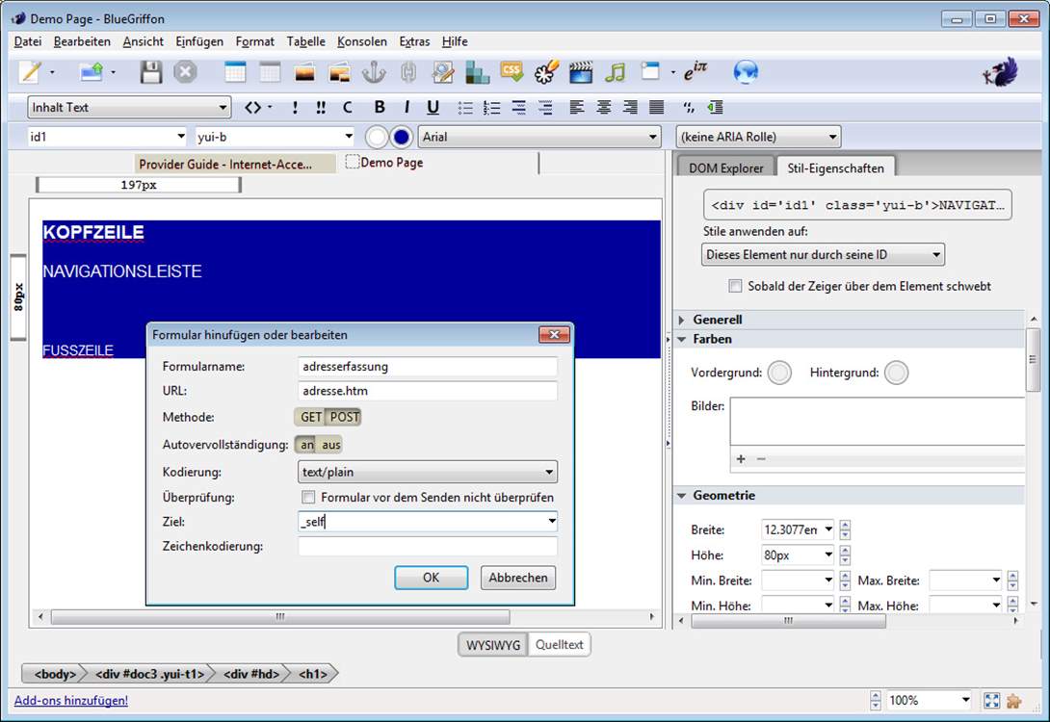Viewport: 1050px width, 722px height.
Task: Toggle bold formatting B
Action: (x=380, y=107)
